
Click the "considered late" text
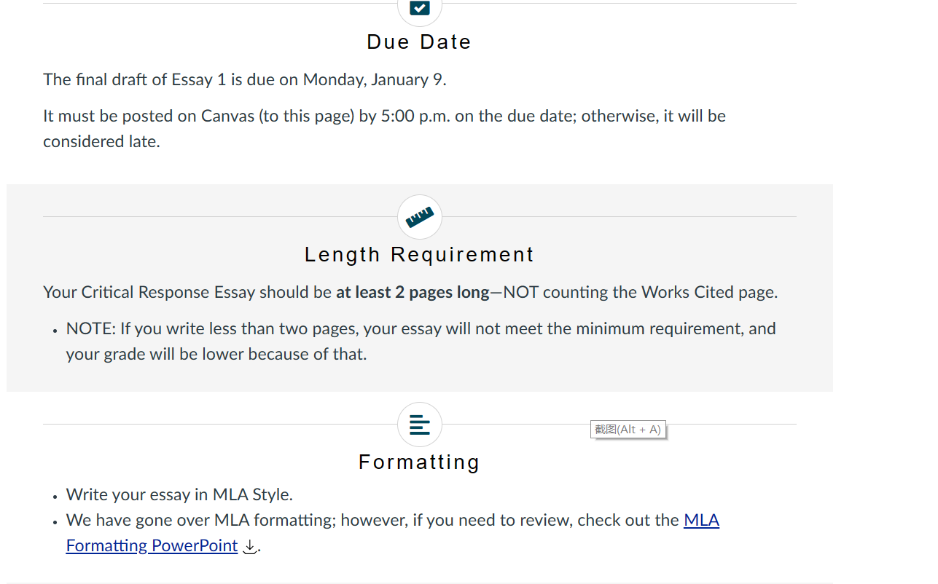click(x=100, y=141)
